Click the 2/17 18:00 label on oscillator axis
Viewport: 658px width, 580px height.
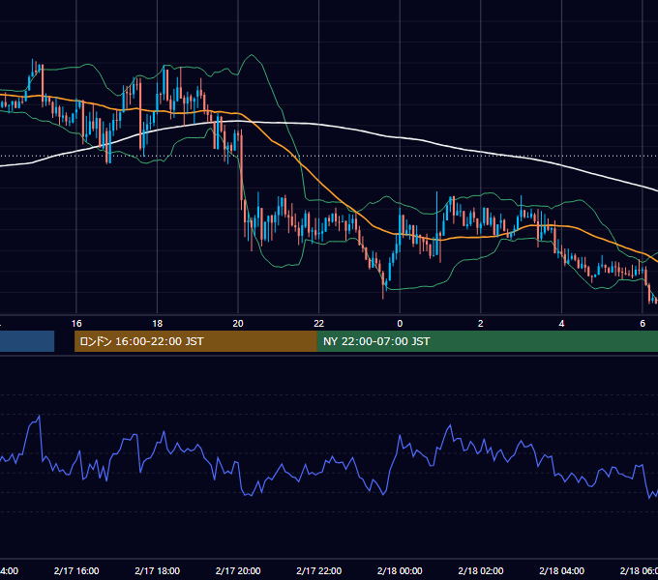(158, 570)
